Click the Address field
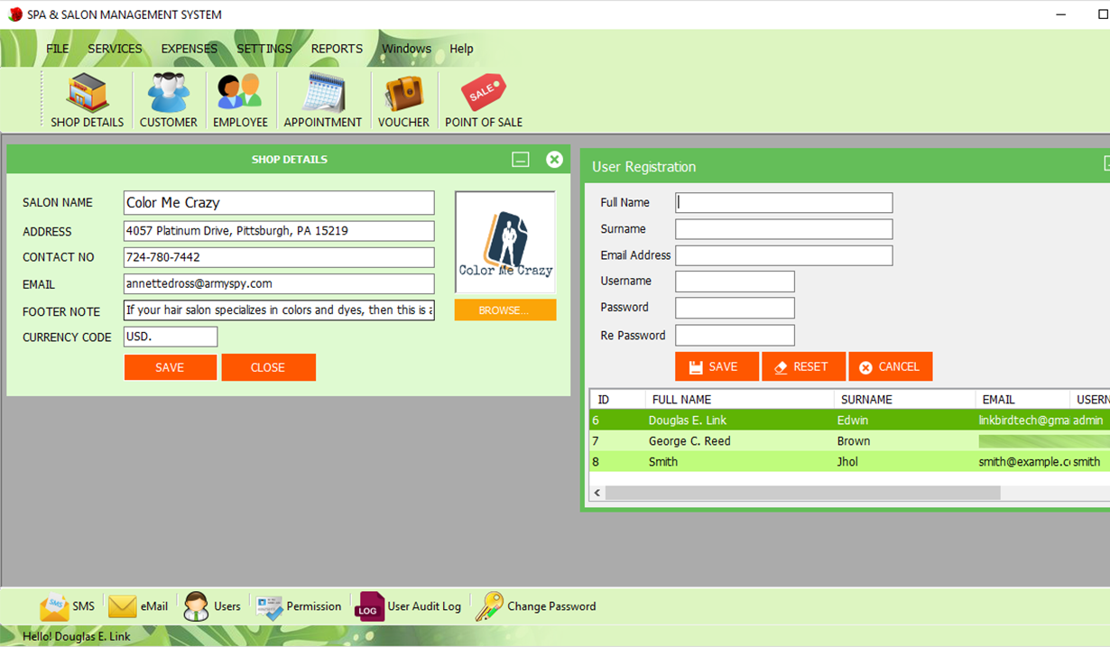 point(279,231)
